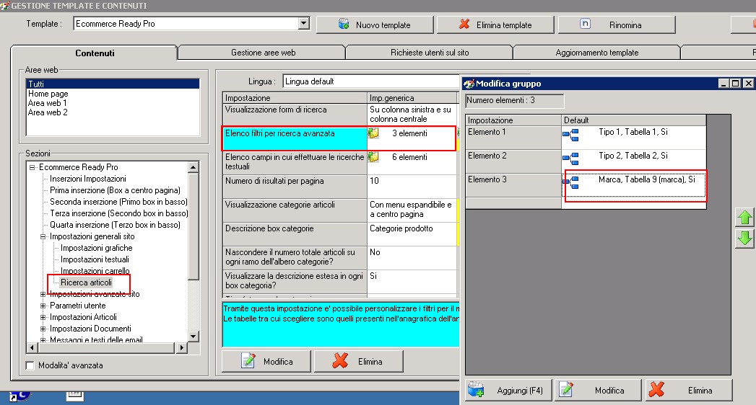Click Elemento 1 hierarchy icon
756x405 pixels.
pos(571,135)
